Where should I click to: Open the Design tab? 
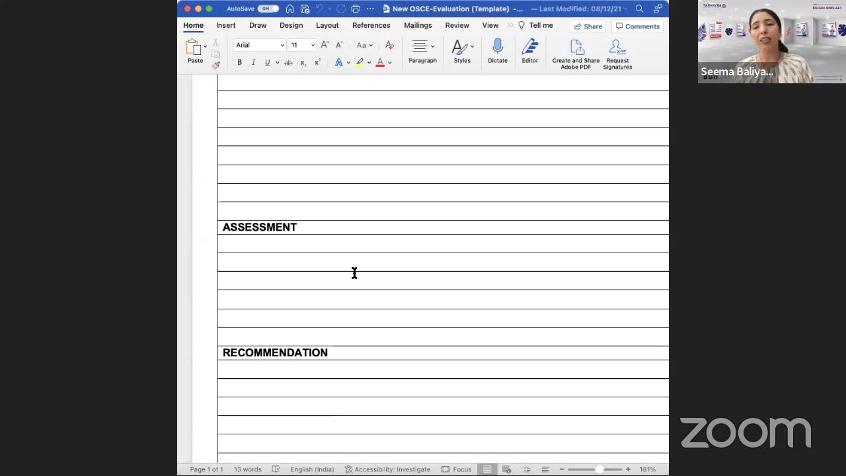tap(291, 25)
